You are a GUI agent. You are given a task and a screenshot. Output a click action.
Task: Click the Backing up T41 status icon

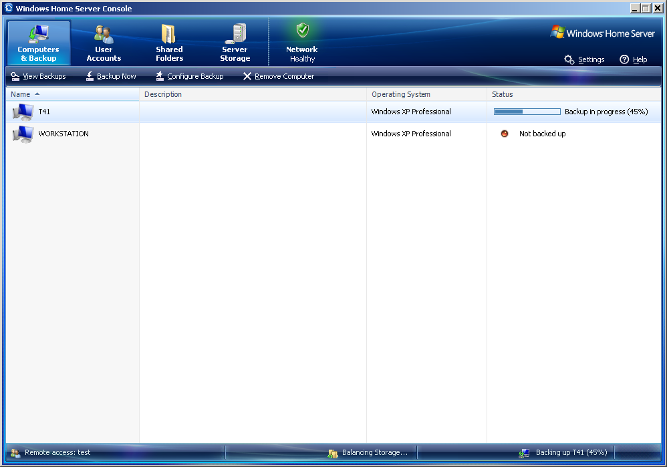click(x=524, y=454)
